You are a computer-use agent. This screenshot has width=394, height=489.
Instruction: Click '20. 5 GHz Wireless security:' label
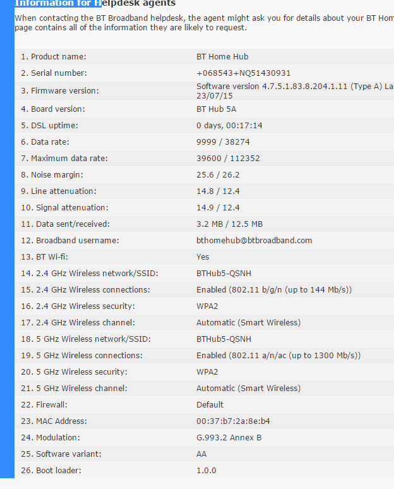tap(74, 372)
